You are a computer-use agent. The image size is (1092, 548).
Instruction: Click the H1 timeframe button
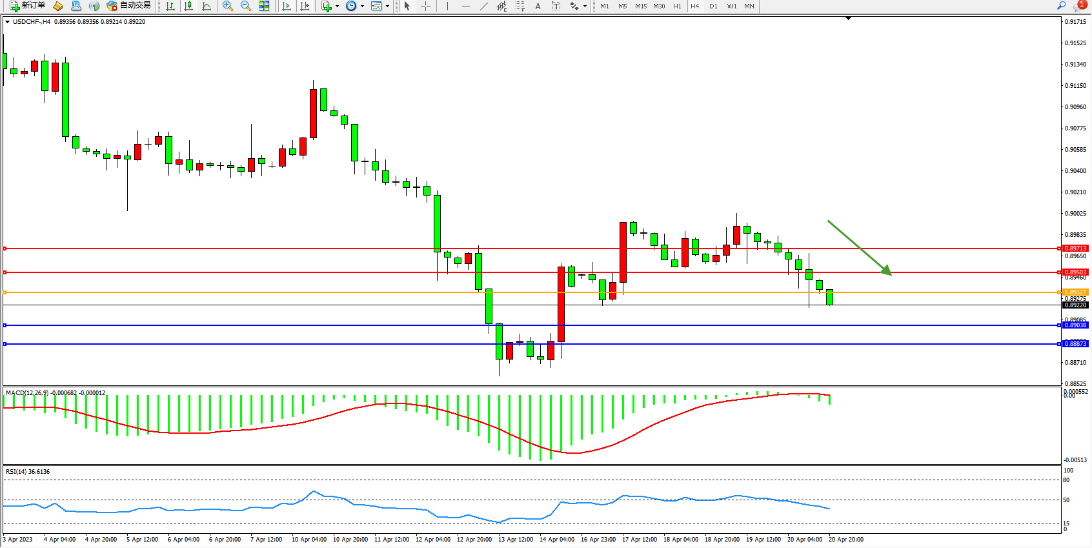tap(677, 6)
